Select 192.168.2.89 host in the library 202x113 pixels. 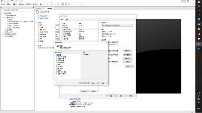coord(9,36)
